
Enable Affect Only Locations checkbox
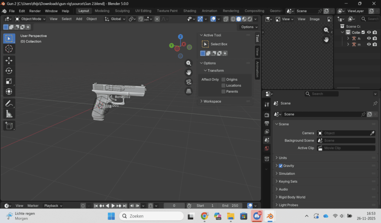(223, 86)
